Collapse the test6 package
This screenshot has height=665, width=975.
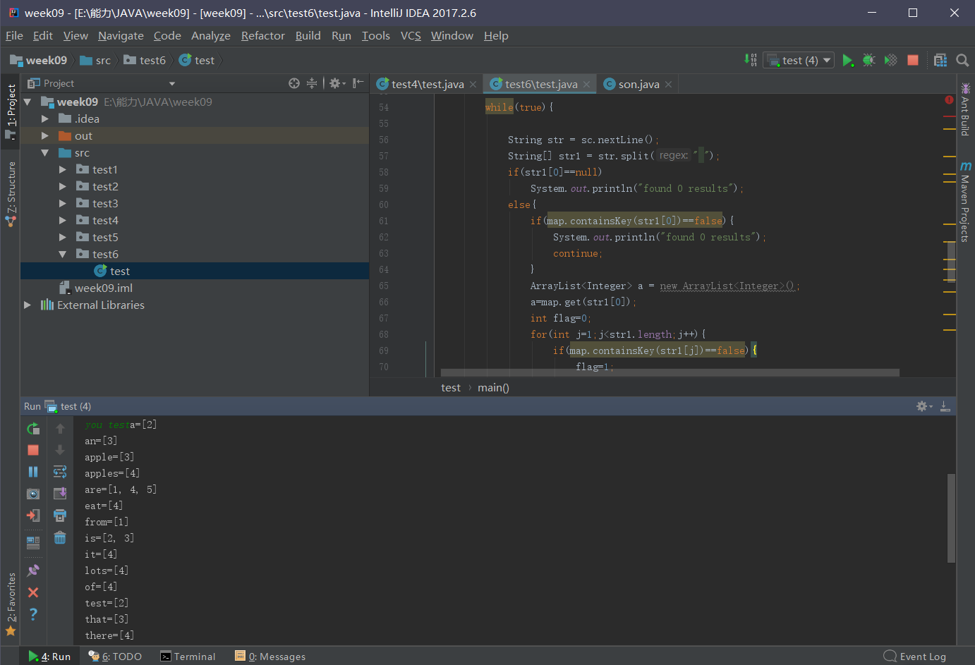point(63,255)
